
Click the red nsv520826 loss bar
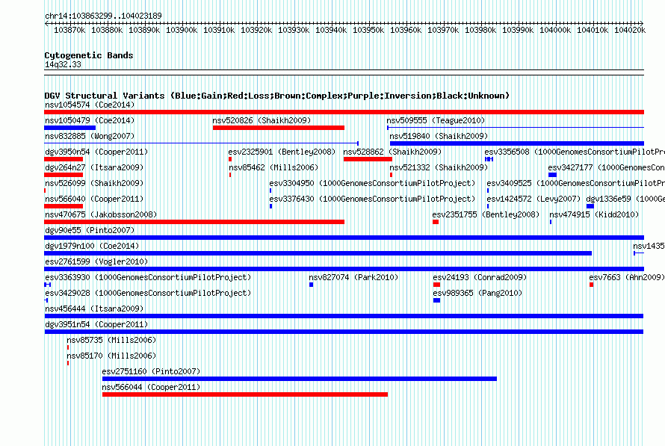click(x=279, y=128)
